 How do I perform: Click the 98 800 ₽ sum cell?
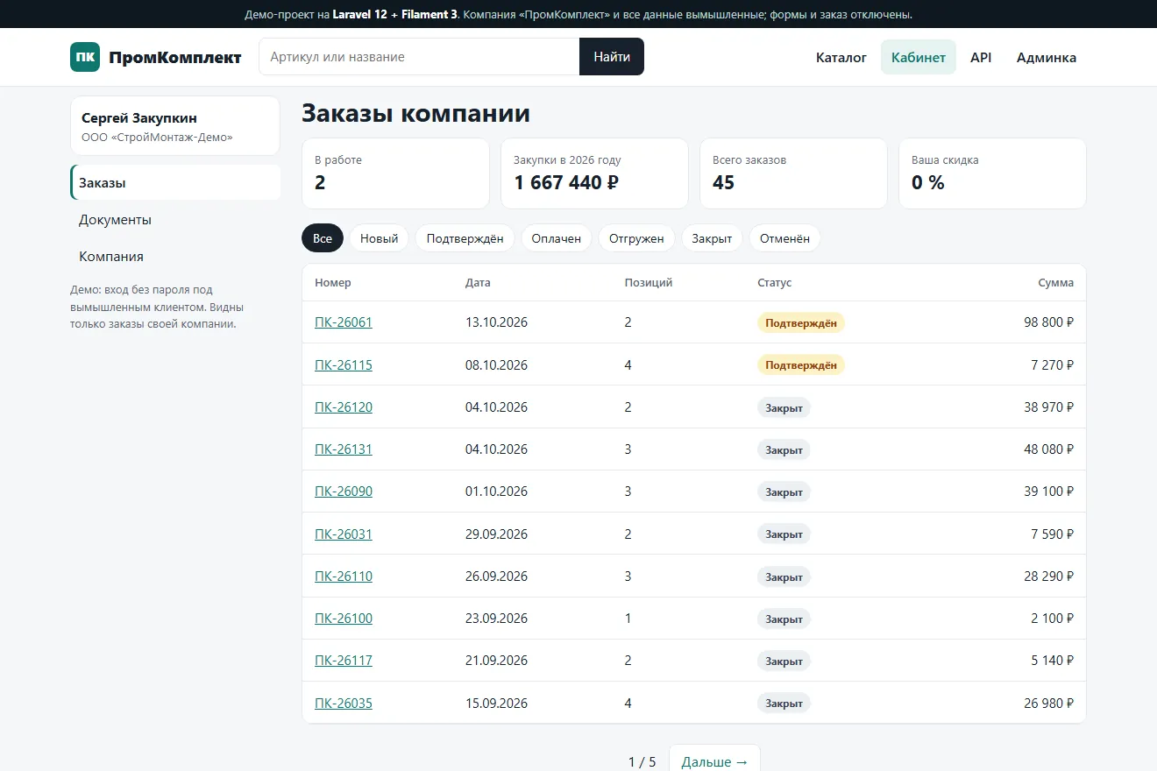point(1048,322)
